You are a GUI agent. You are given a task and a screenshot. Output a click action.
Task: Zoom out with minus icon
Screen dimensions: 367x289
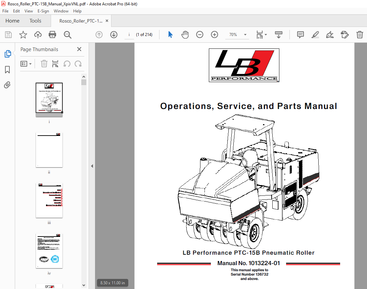point(200,35)
